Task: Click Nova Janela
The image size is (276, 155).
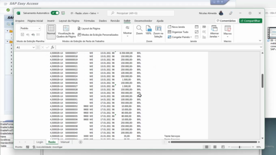Action: click(x=176, y=27)
